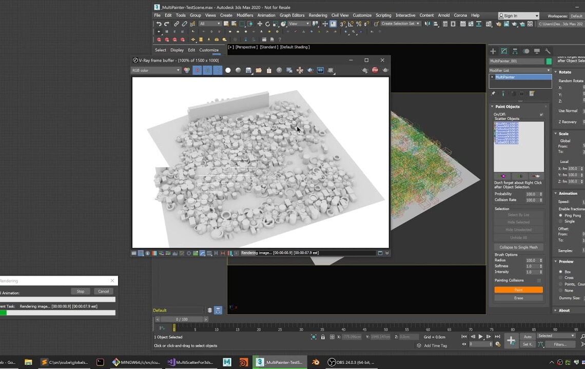This screenshot has width=585, height=369.
Task: Enable the Painting Collisions checkbox
Action: pyautogui.click(x=539, y=280)
